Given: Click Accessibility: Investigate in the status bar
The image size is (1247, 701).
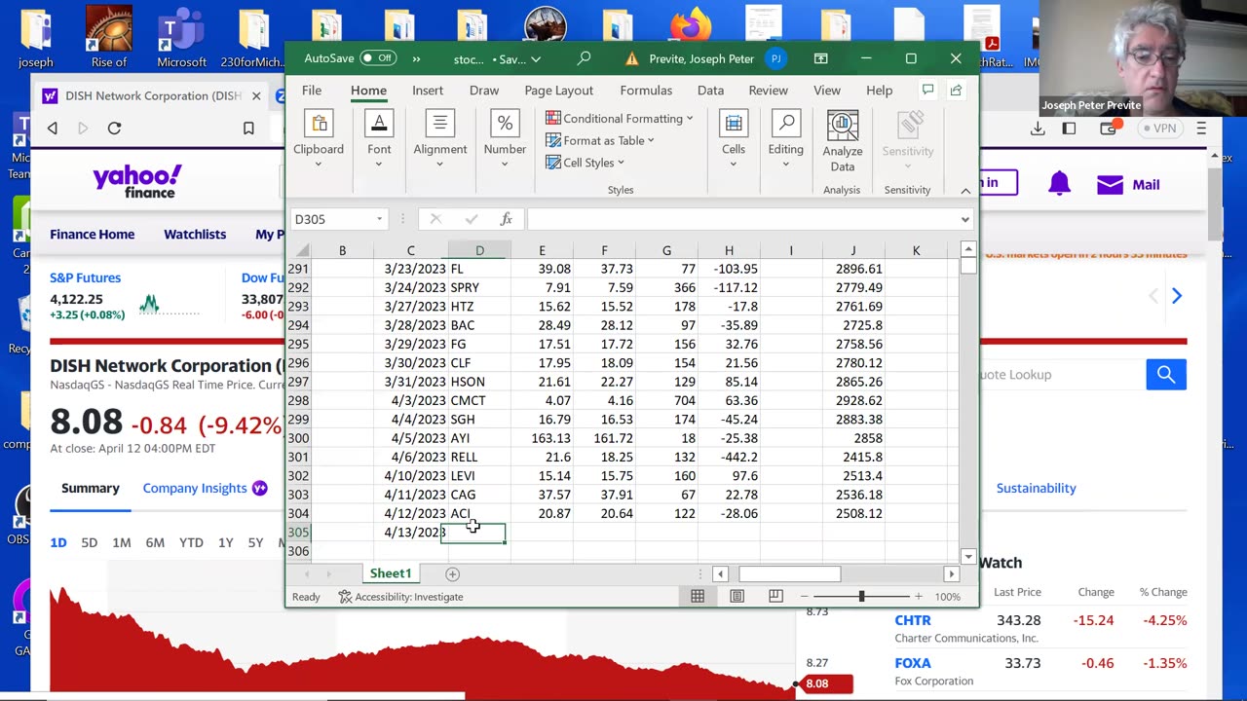Looking at the screenshot, I should (x=401, y=597).
